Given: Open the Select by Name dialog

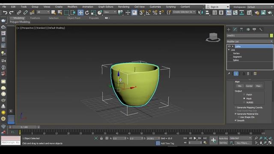Looking at the screenshot, I should (x=60, y=12).
